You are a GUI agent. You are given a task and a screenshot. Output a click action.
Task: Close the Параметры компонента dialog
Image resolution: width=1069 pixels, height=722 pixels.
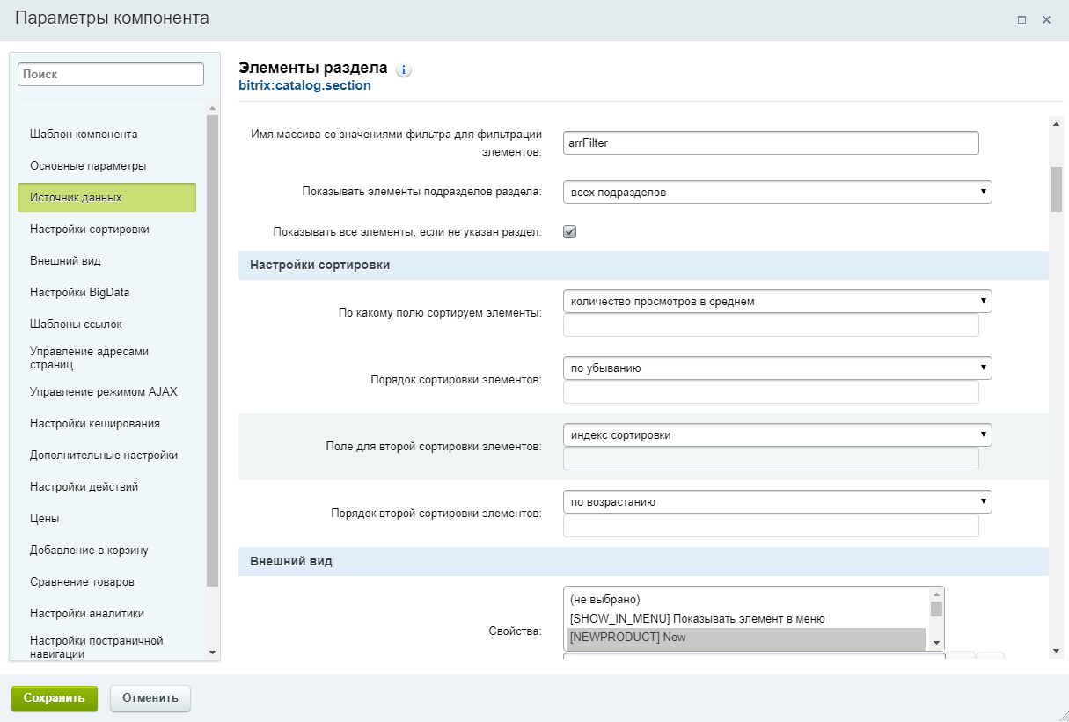pyautogui.click(x=1046, y=19)
